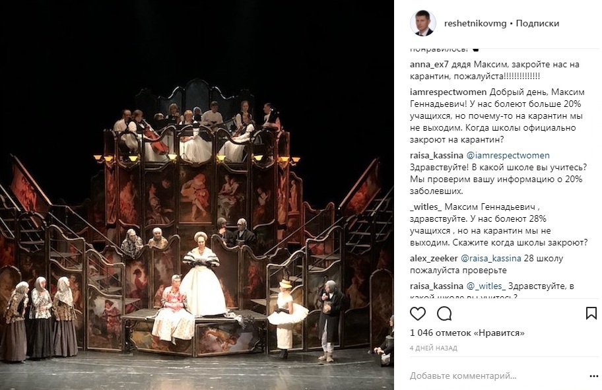Open iamrespectwomen commenter profile
Image resolution: width=602 pixels, height=390 pixels.
pos(448,92)
